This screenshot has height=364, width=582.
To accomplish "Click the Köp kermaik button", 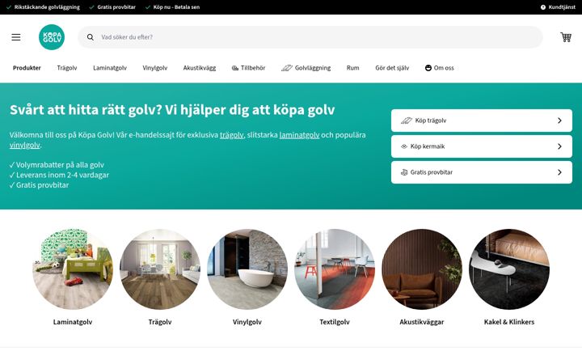I will (482, 146).
